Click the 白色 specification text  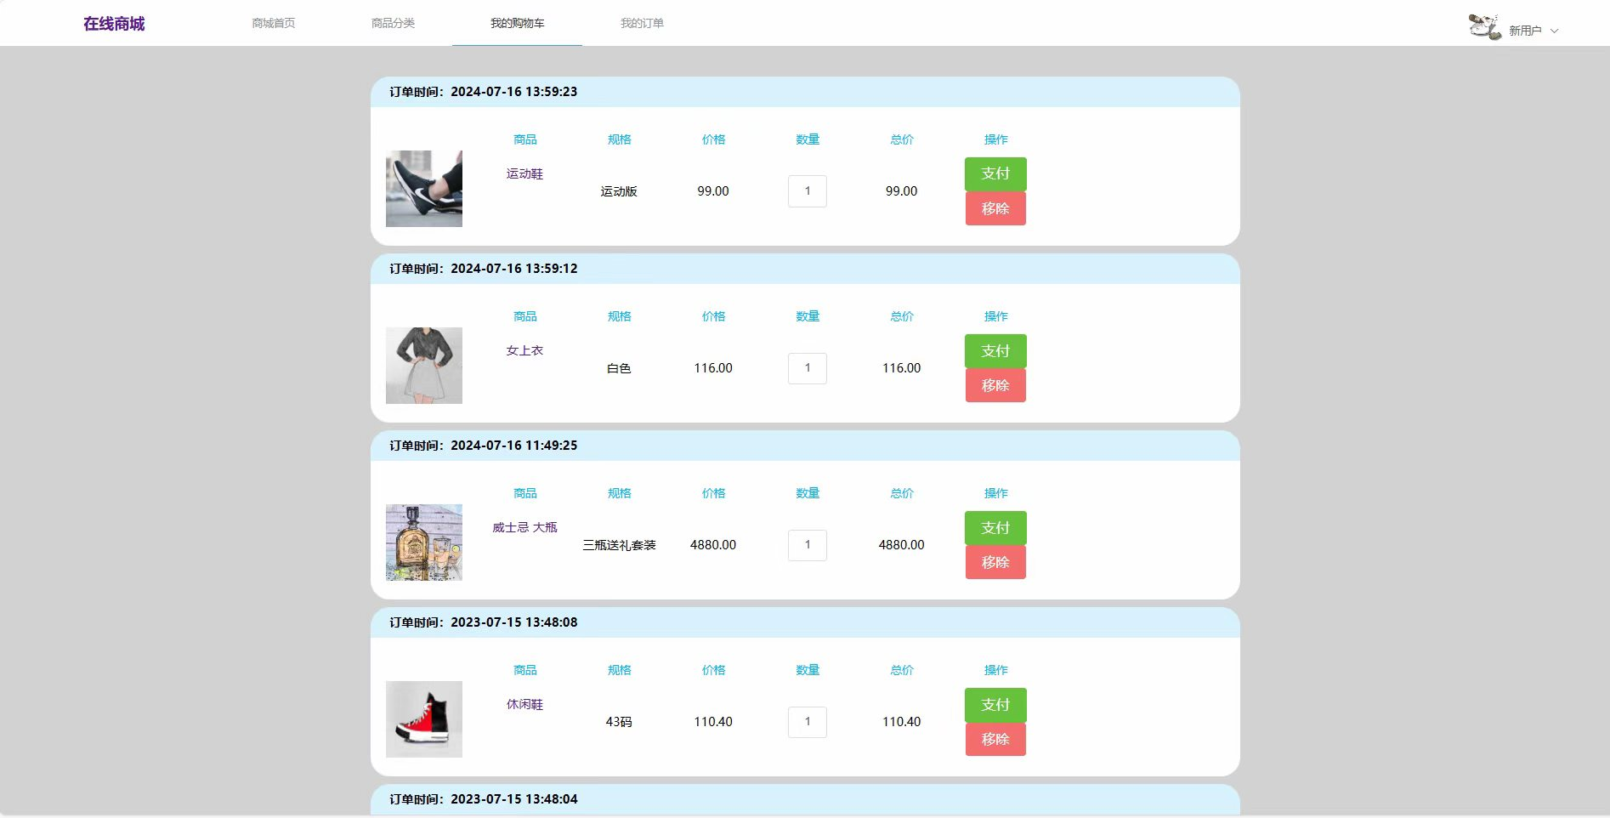coord(619,368)
